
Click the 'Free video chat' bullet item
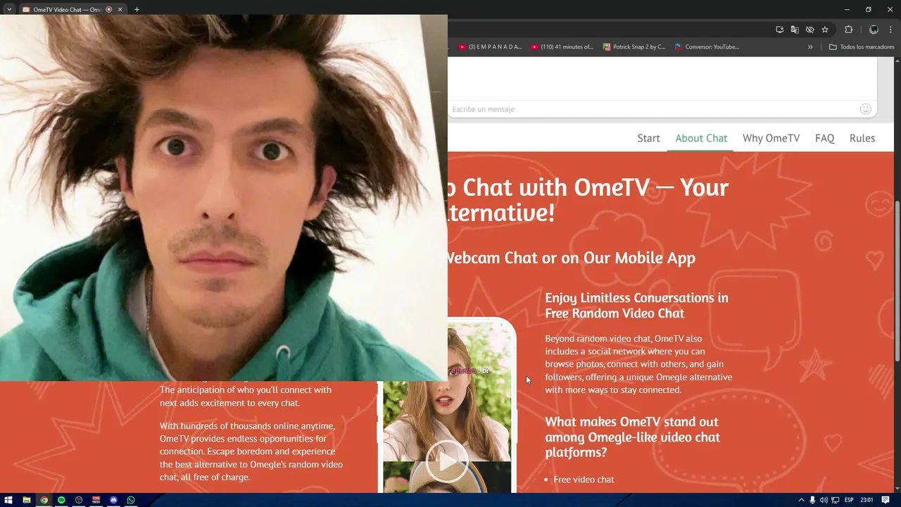[584, 480]
